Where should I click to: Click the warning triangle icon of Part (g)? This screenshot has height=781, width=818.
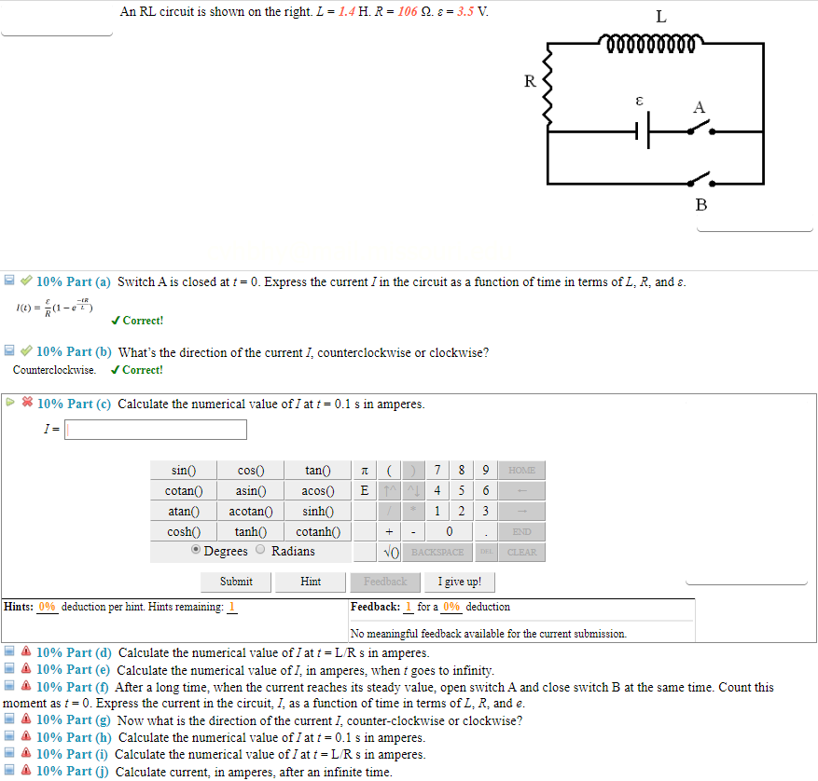tap(26, 719)
